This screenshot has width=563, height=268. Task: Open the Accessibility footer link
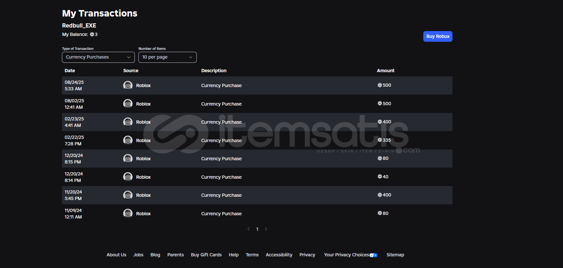pos(279,255)
